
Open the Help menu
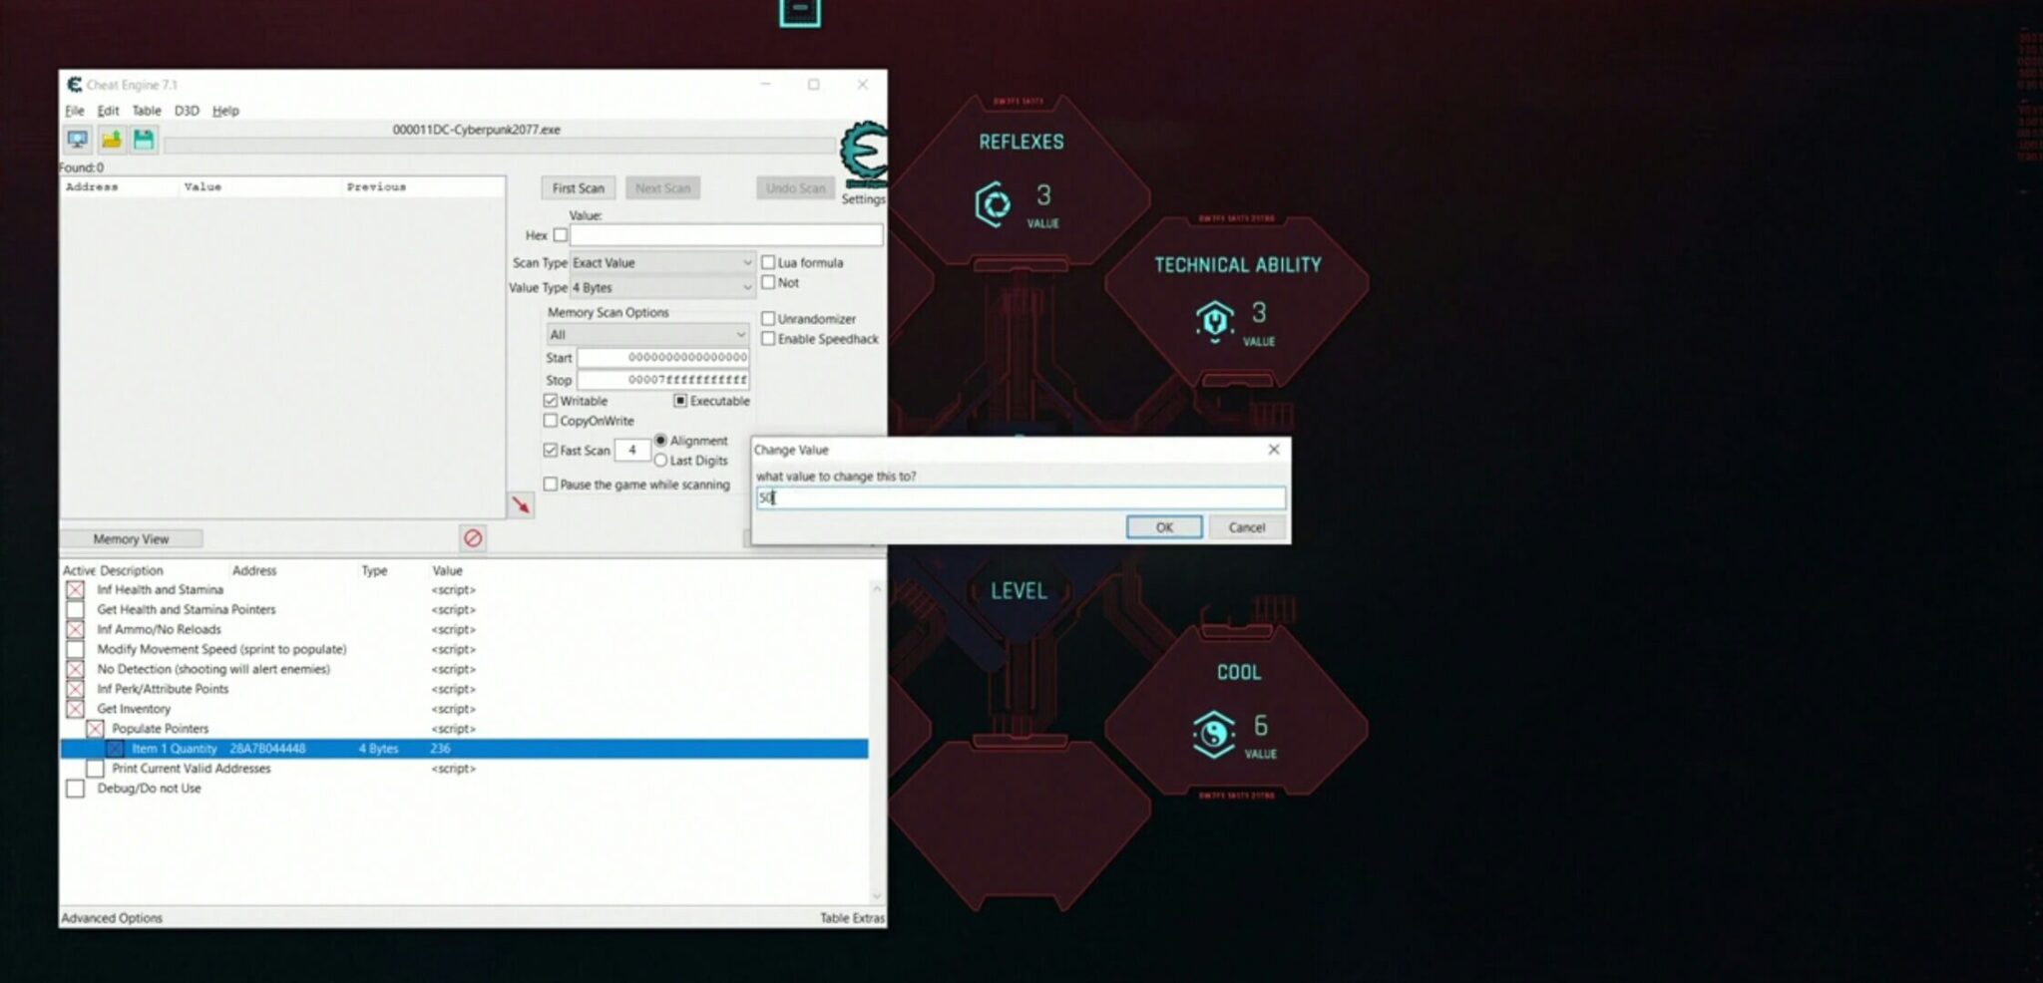(x=225, y=111)
